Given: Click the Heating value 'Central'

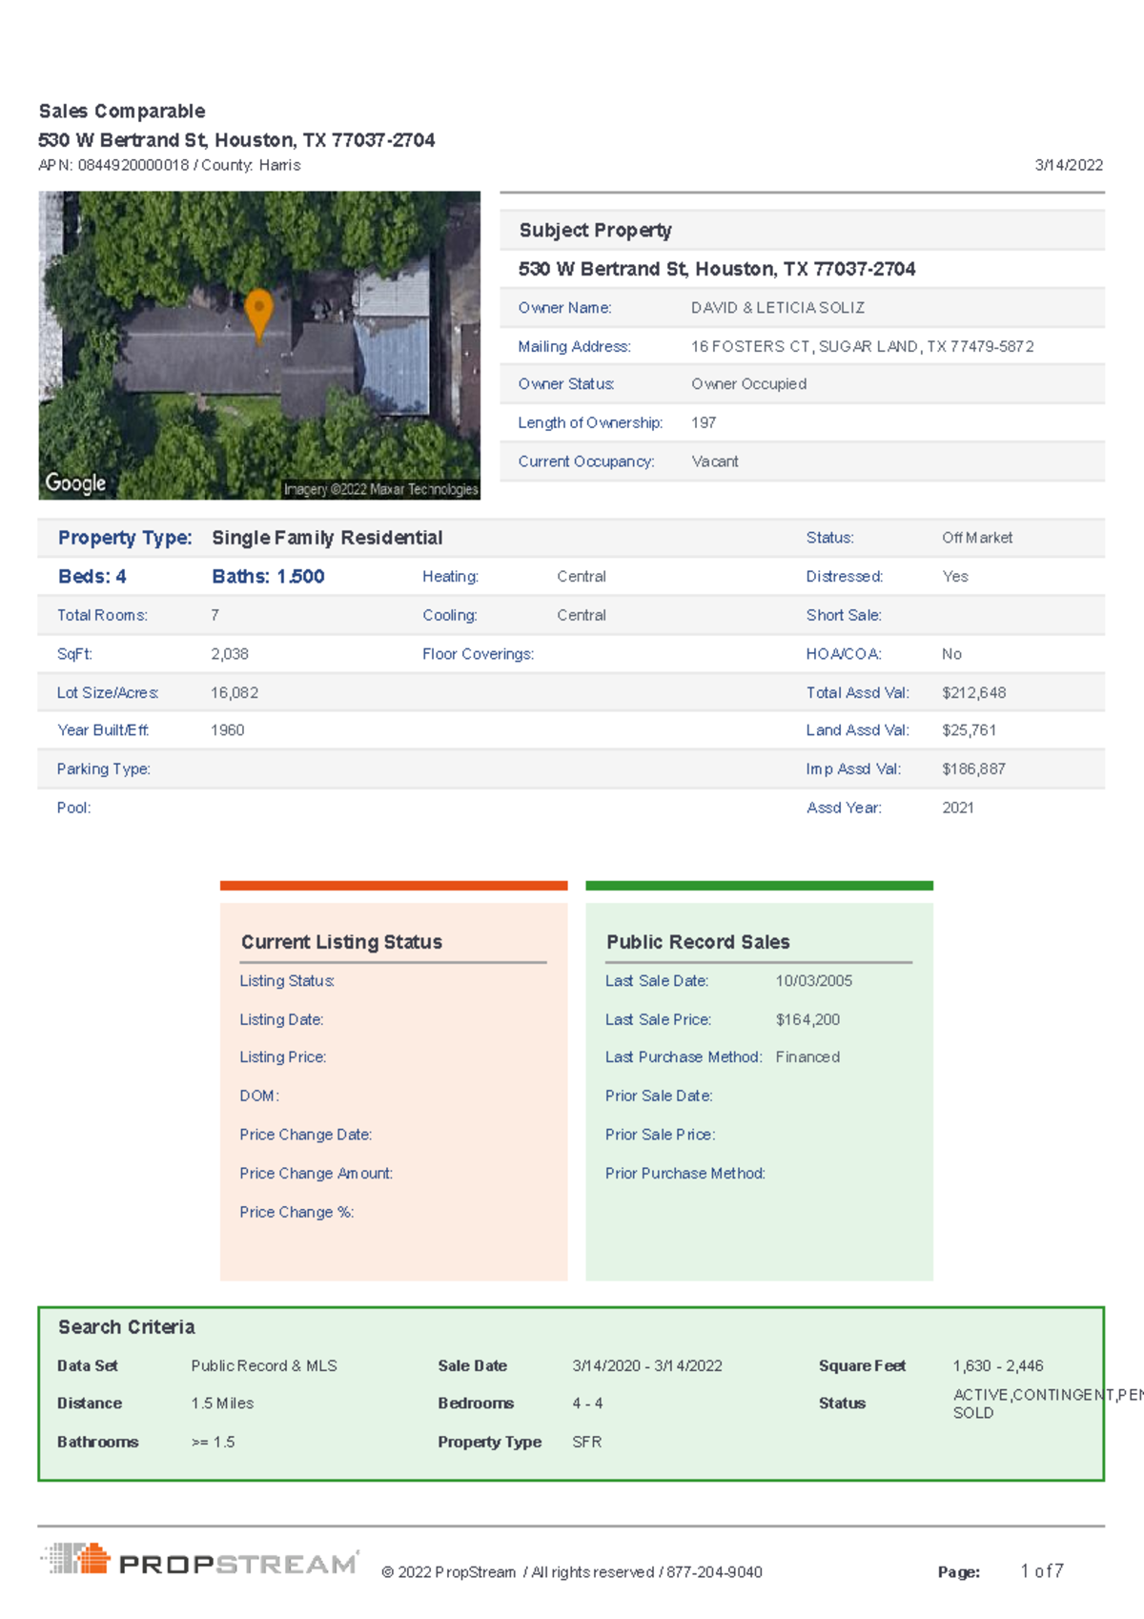Looking at the screenshot, I should (x=582, y=577).
